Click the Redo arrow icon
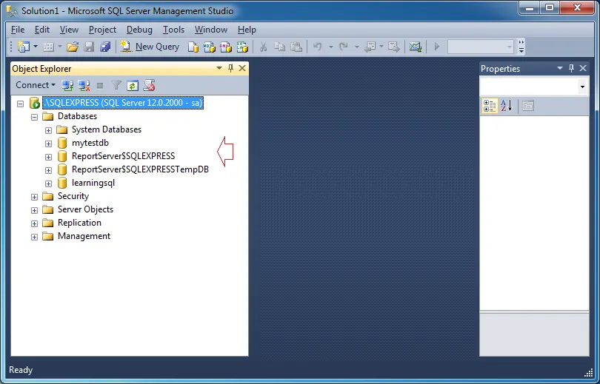The image size is (600, 384). tap(344, 47)
